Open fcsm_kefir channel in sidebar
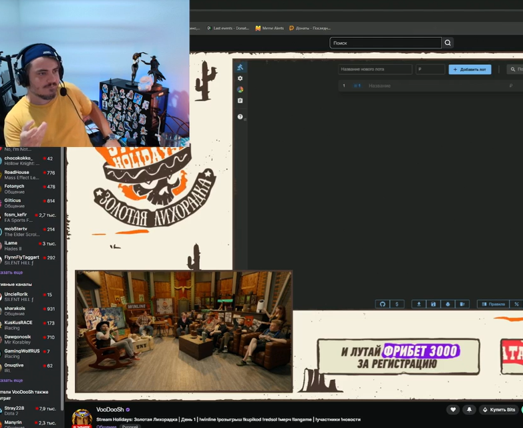The width and height of the screenshot is (523, 428). [x=29, y=217]
